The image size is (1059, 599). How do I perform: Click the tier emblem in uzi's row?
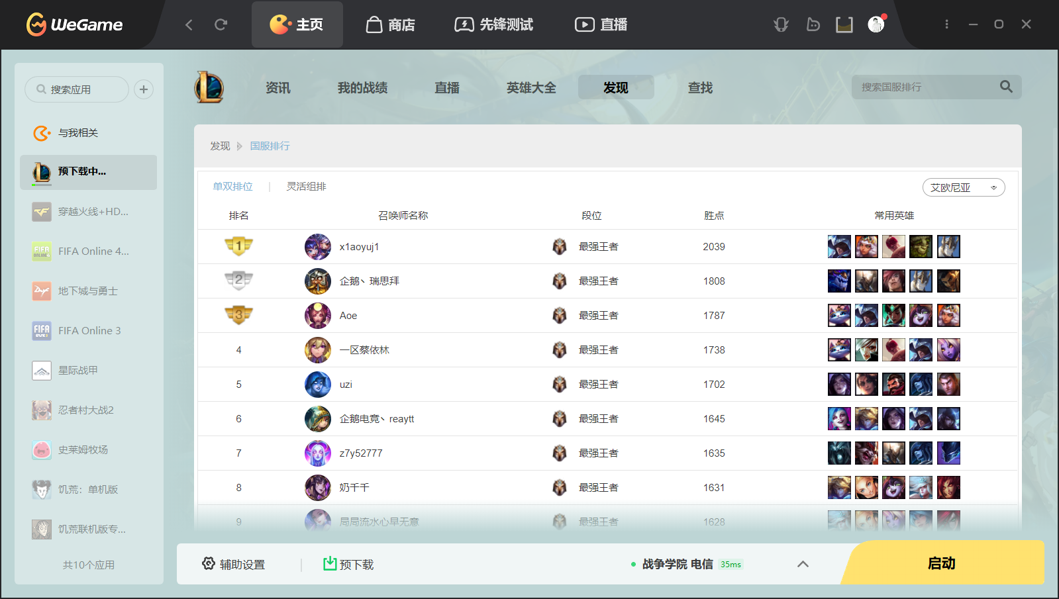click(x=560, y=385)
